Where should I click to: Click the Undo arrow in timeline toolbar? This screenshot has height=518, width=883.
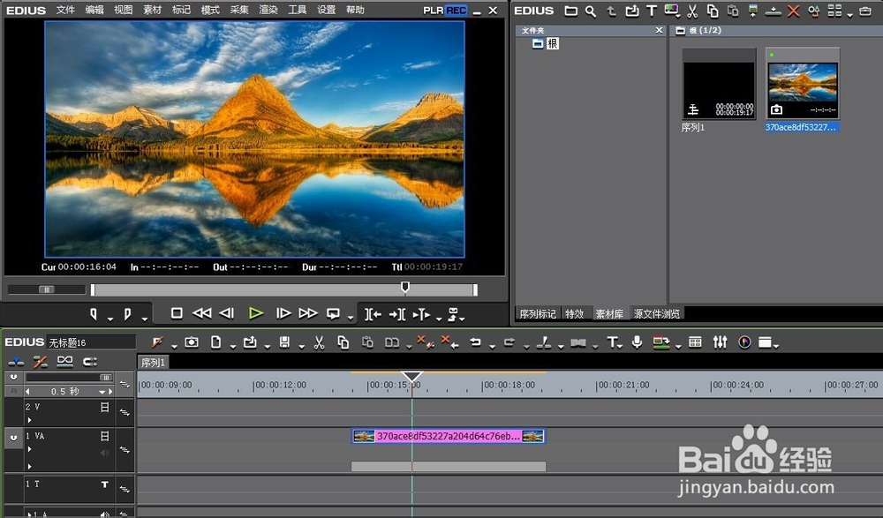pyautogui.click(x=476, y=342)
